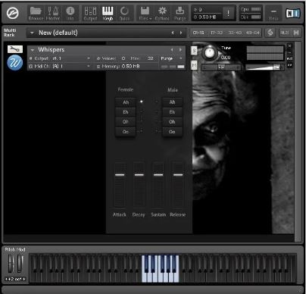Viewport: 306px width, 294px height.
Task: Switch to the 17-32 rack page
Action: 217,33
